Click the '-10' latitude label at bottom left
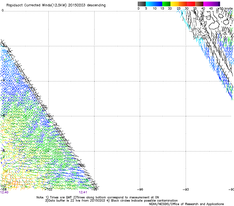Image resolution: width=234 pixels, height=206 pixels. [x=3, y=186]
